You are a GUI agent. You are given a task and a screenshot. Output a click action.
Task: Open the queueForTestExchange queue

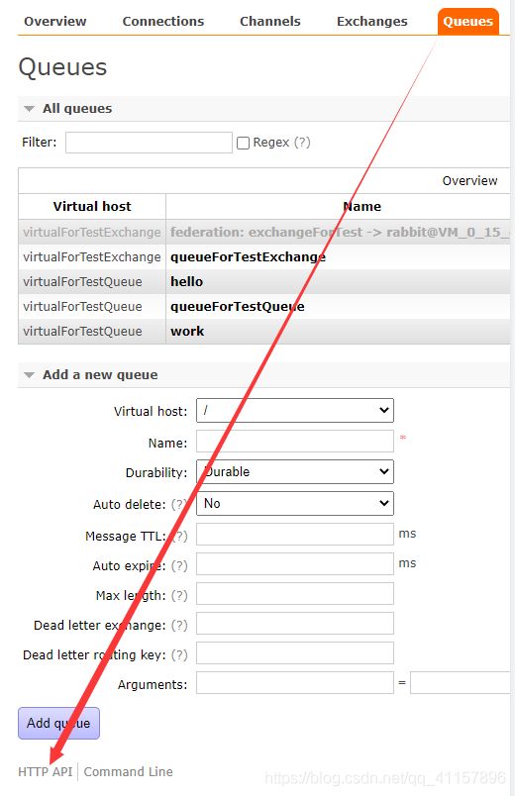point(248,256)
